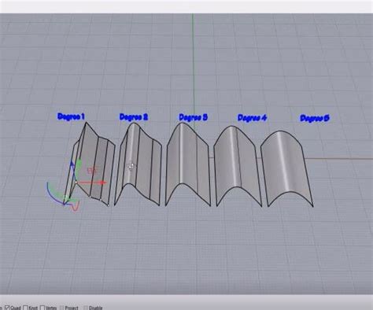Enable the Vertex osnap checkbox
This screenshot has width=373, height=310.
tap(42, 308)
